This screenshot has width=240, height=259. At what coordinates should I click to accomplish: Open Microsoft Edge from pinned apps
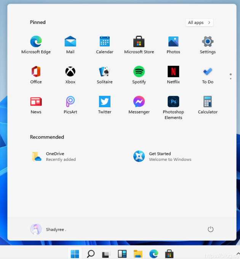36,44
